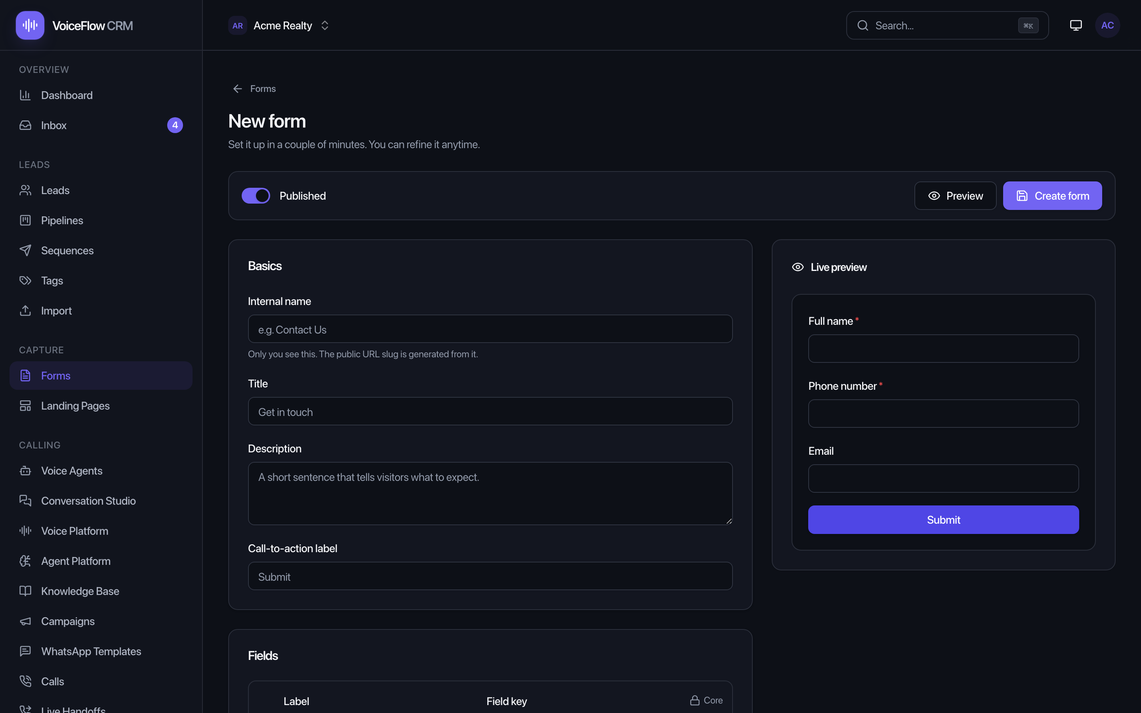Click the 'Field key' column header
The image size is (1141, 713).
pos(506,701)
